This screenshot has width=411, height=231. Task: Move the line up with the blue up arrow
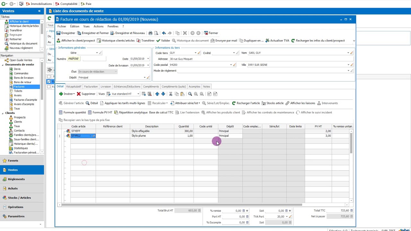157,94
